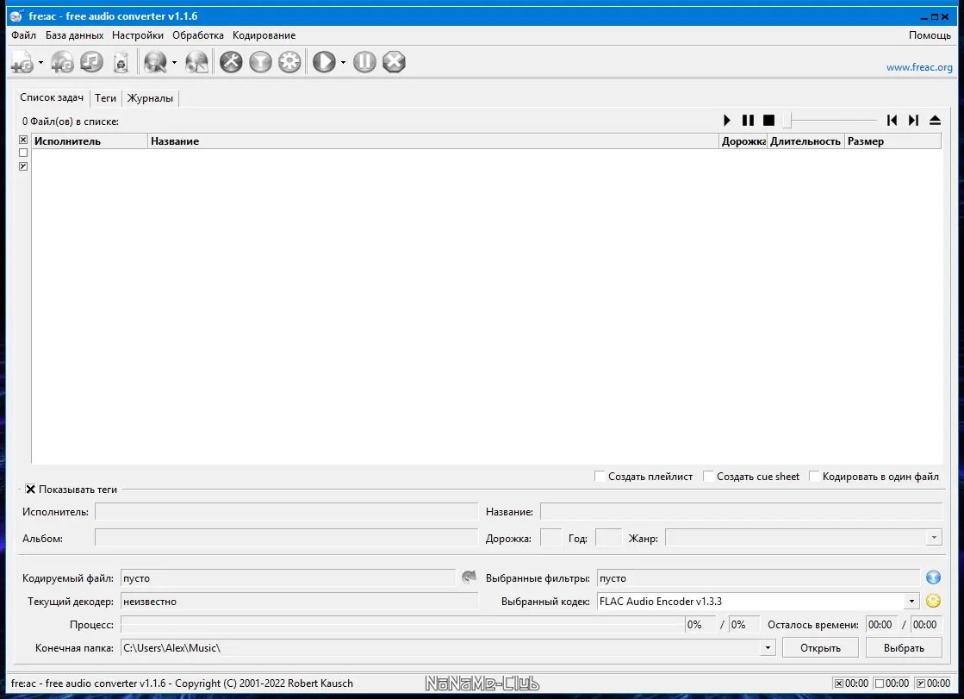
Task: Open the Файл menu
Action: 23,35
